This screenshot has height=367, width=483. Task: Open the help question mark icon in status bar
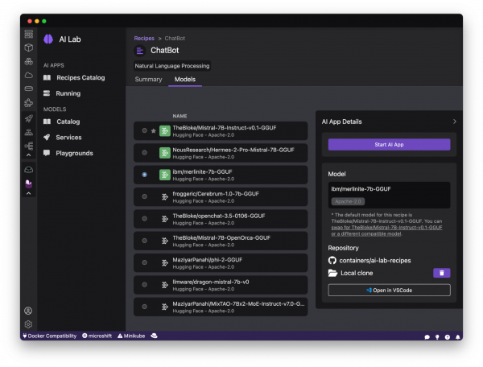click(x=448, y=337)
